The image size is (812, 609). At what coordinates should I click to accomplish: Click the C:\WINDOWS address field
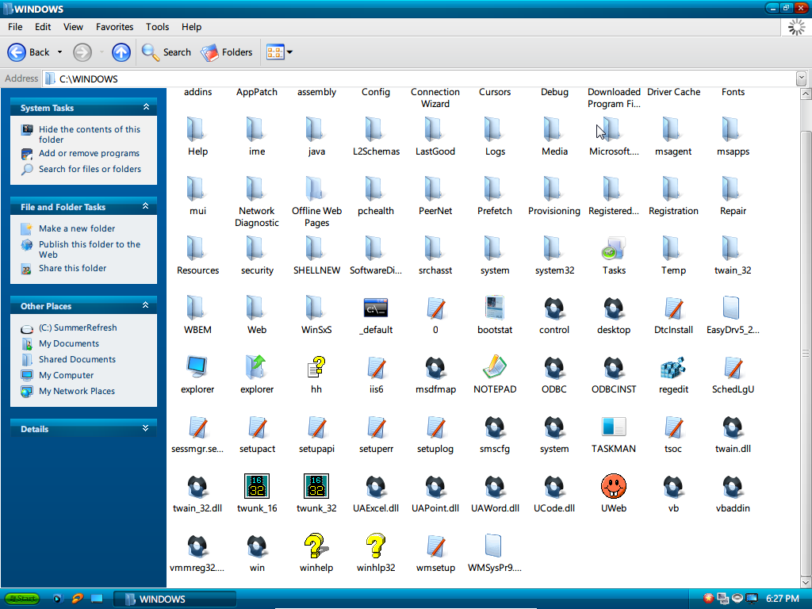click(x=419, y=79)
